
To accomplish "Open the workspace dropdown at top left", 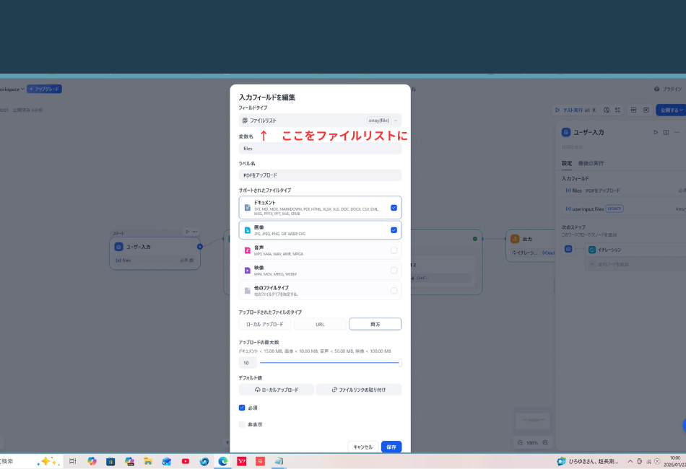I will click(x=14, y=89).
